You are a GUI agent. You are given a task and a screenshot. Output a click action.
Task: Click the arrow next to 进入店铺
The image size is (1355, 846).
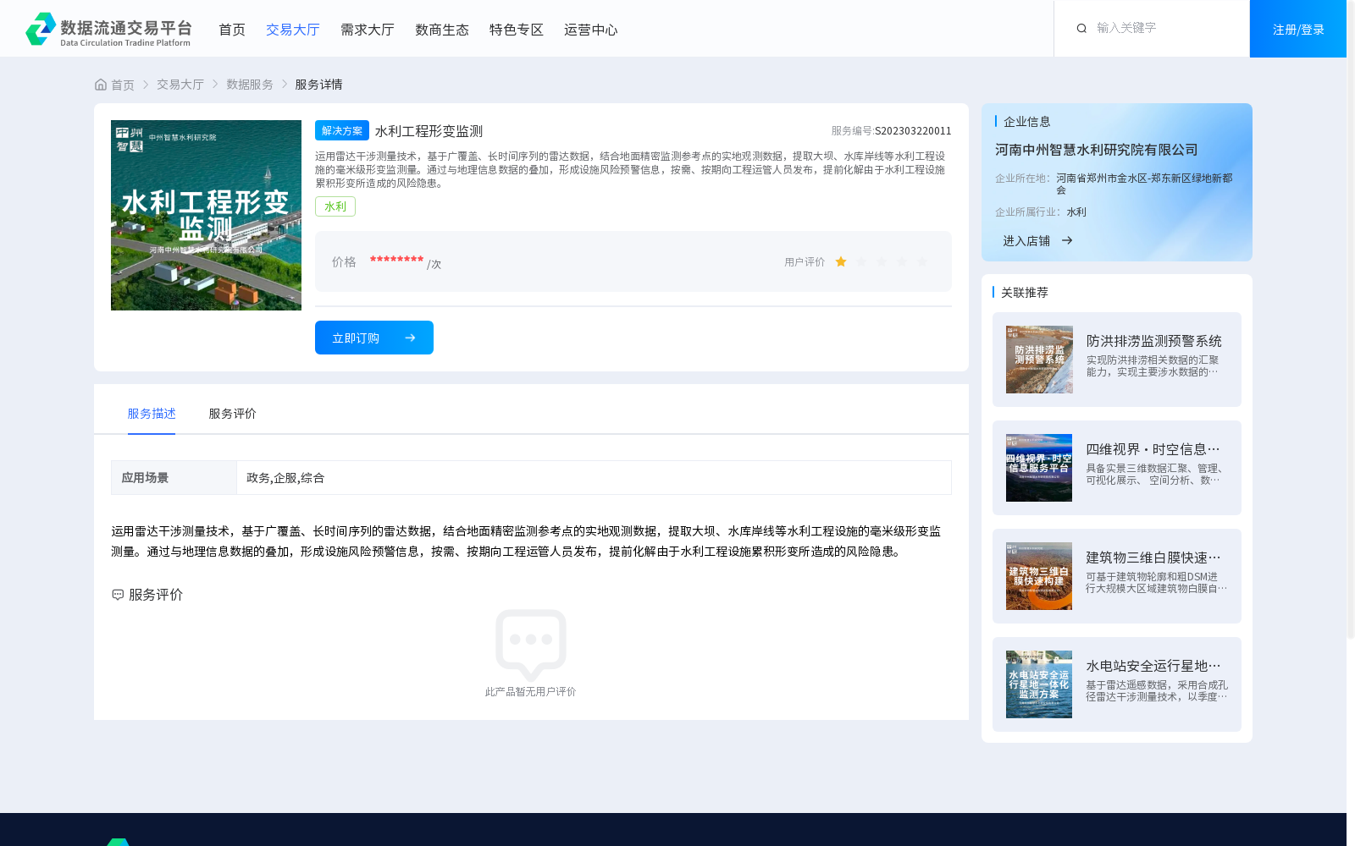(x=1067, y=240)
